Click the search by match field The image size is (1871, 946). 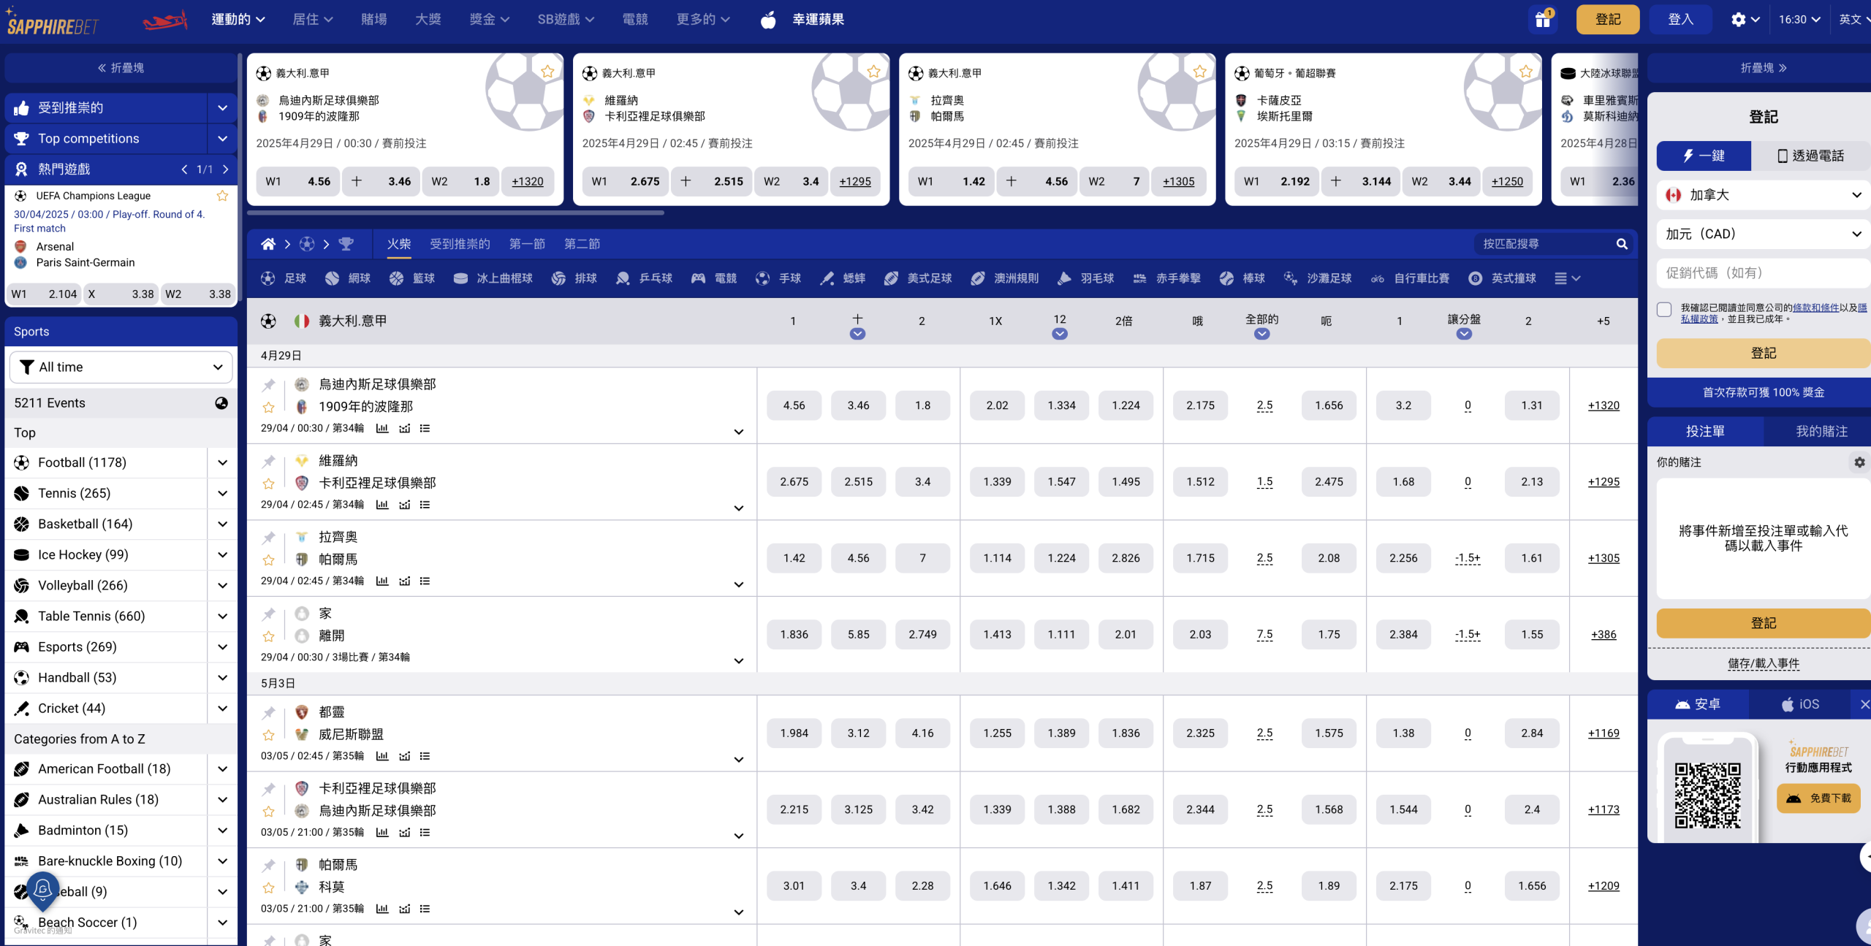click(1543, 244)
